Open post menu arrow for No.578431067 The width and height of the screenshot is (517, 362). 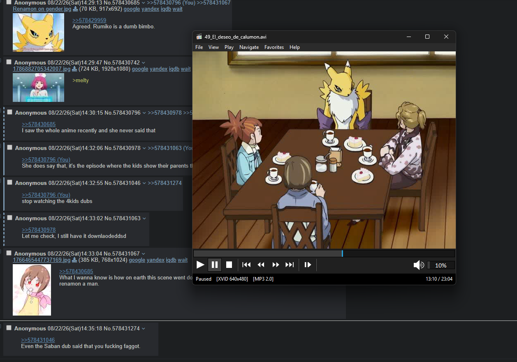(x=143, y=254)
